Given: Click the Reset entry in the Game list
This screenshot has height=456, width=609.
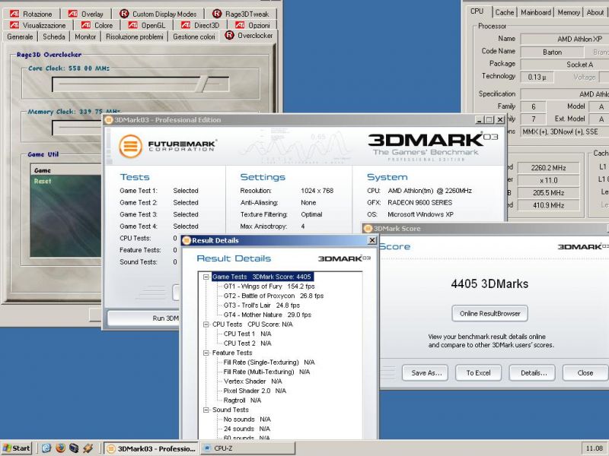Looking at the screenshot, I should point(43,181).
